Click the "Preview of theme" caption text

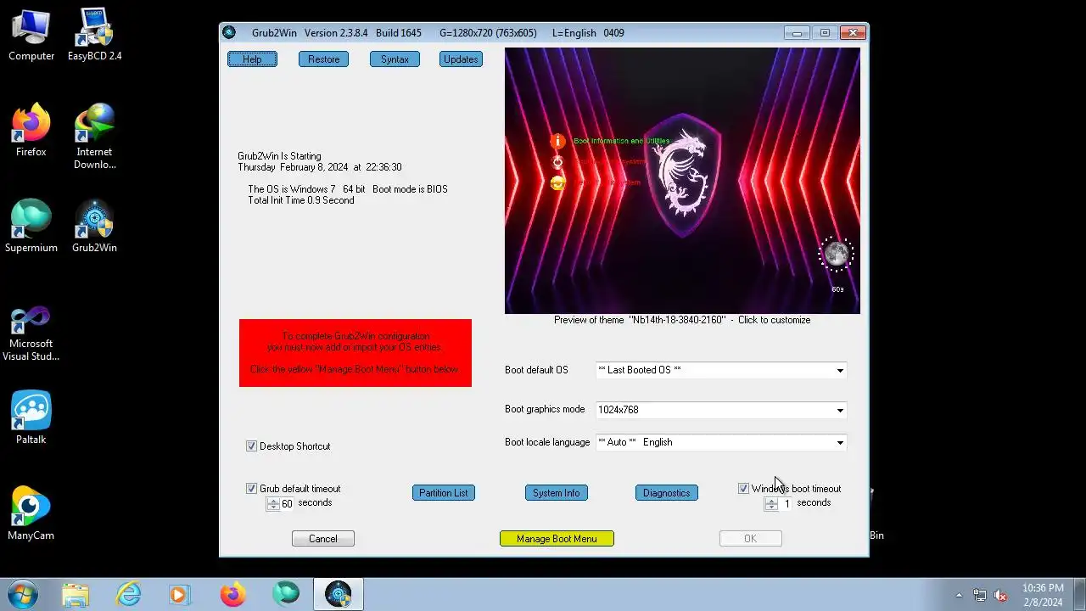(682, 320)
